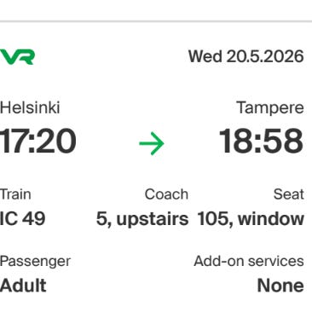Click the green arrow between the two times
The height and width of the screenshot is (312, 312).
point(152,143)
